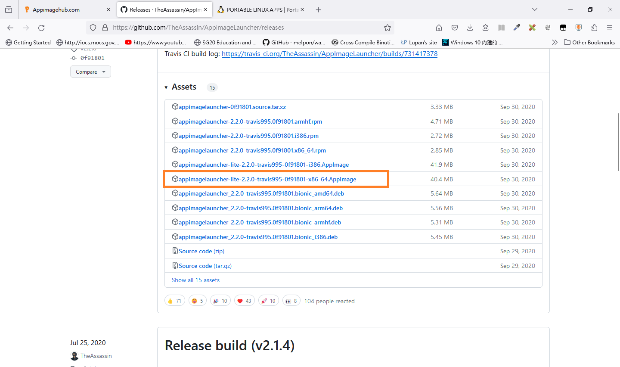Open the hamburger application menu
The height and width of the screenshot is (367, 620).
(x=610, y=27)
